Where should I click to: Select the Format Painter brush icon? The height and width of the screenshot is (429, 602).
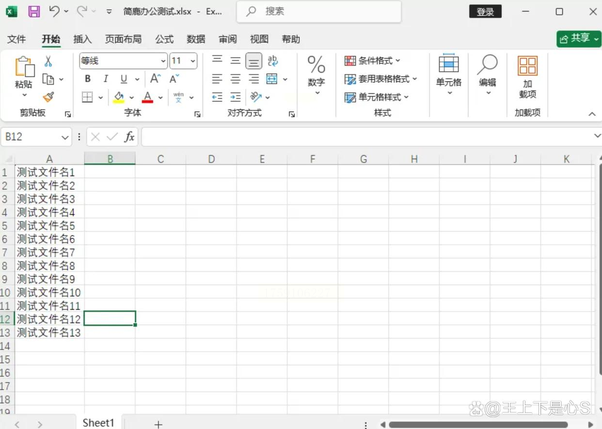pyautogui.click(x=48, y=97)
